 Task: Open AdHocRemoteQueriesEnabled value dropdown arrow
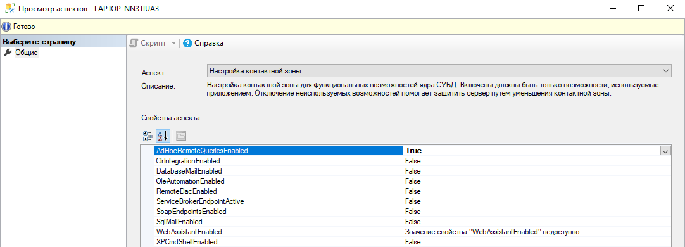665,150
